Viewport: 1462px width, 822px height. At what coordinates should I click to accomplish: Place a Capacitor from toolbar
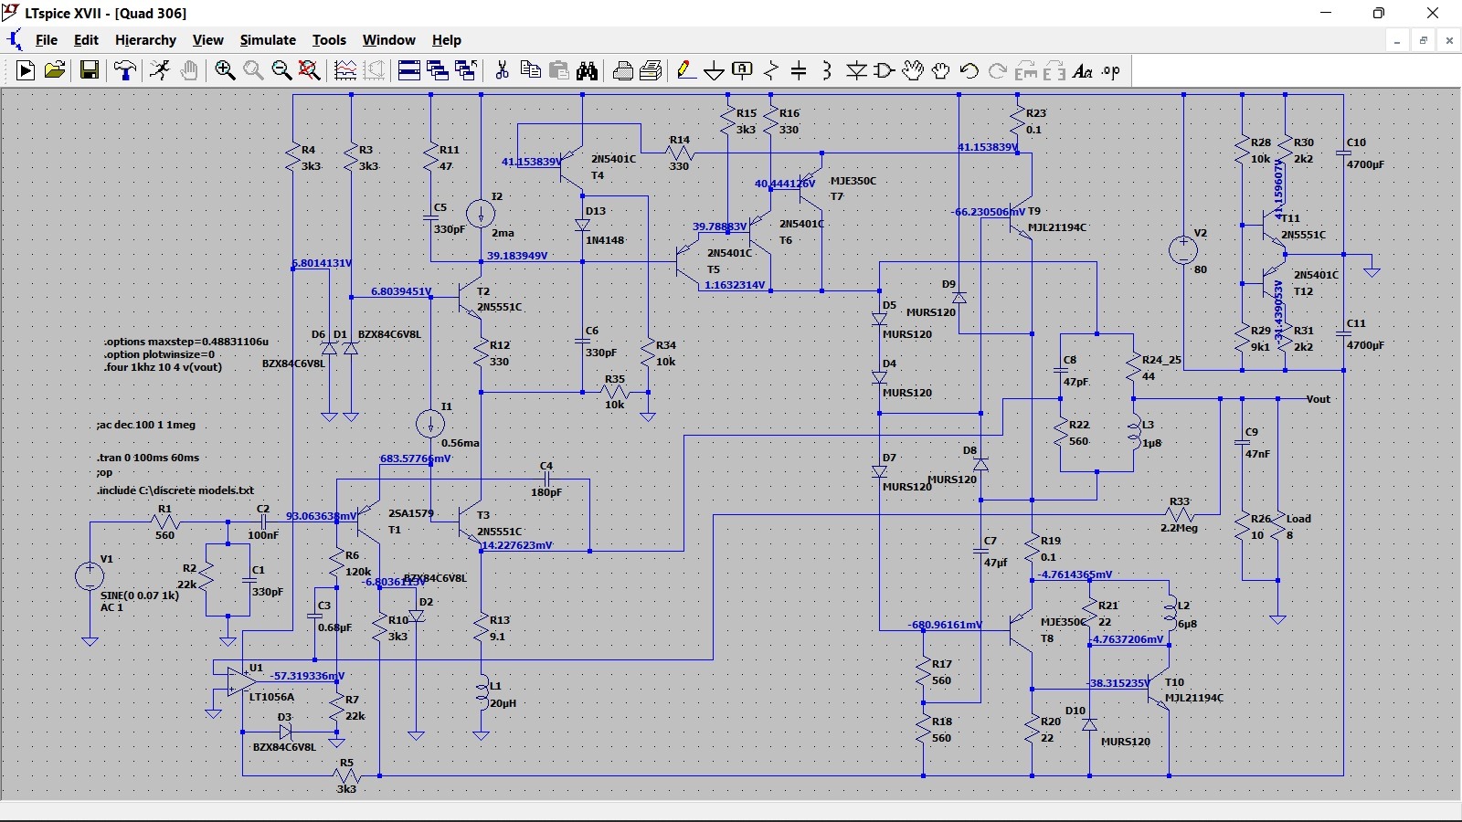(799, 70)
